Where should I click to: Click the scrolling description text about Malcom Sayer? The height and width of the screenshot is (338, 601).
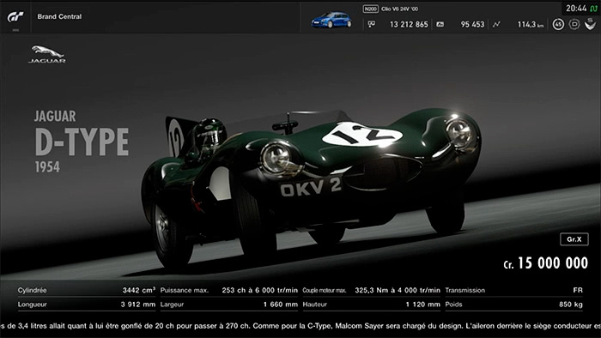[x=300, y=326]
